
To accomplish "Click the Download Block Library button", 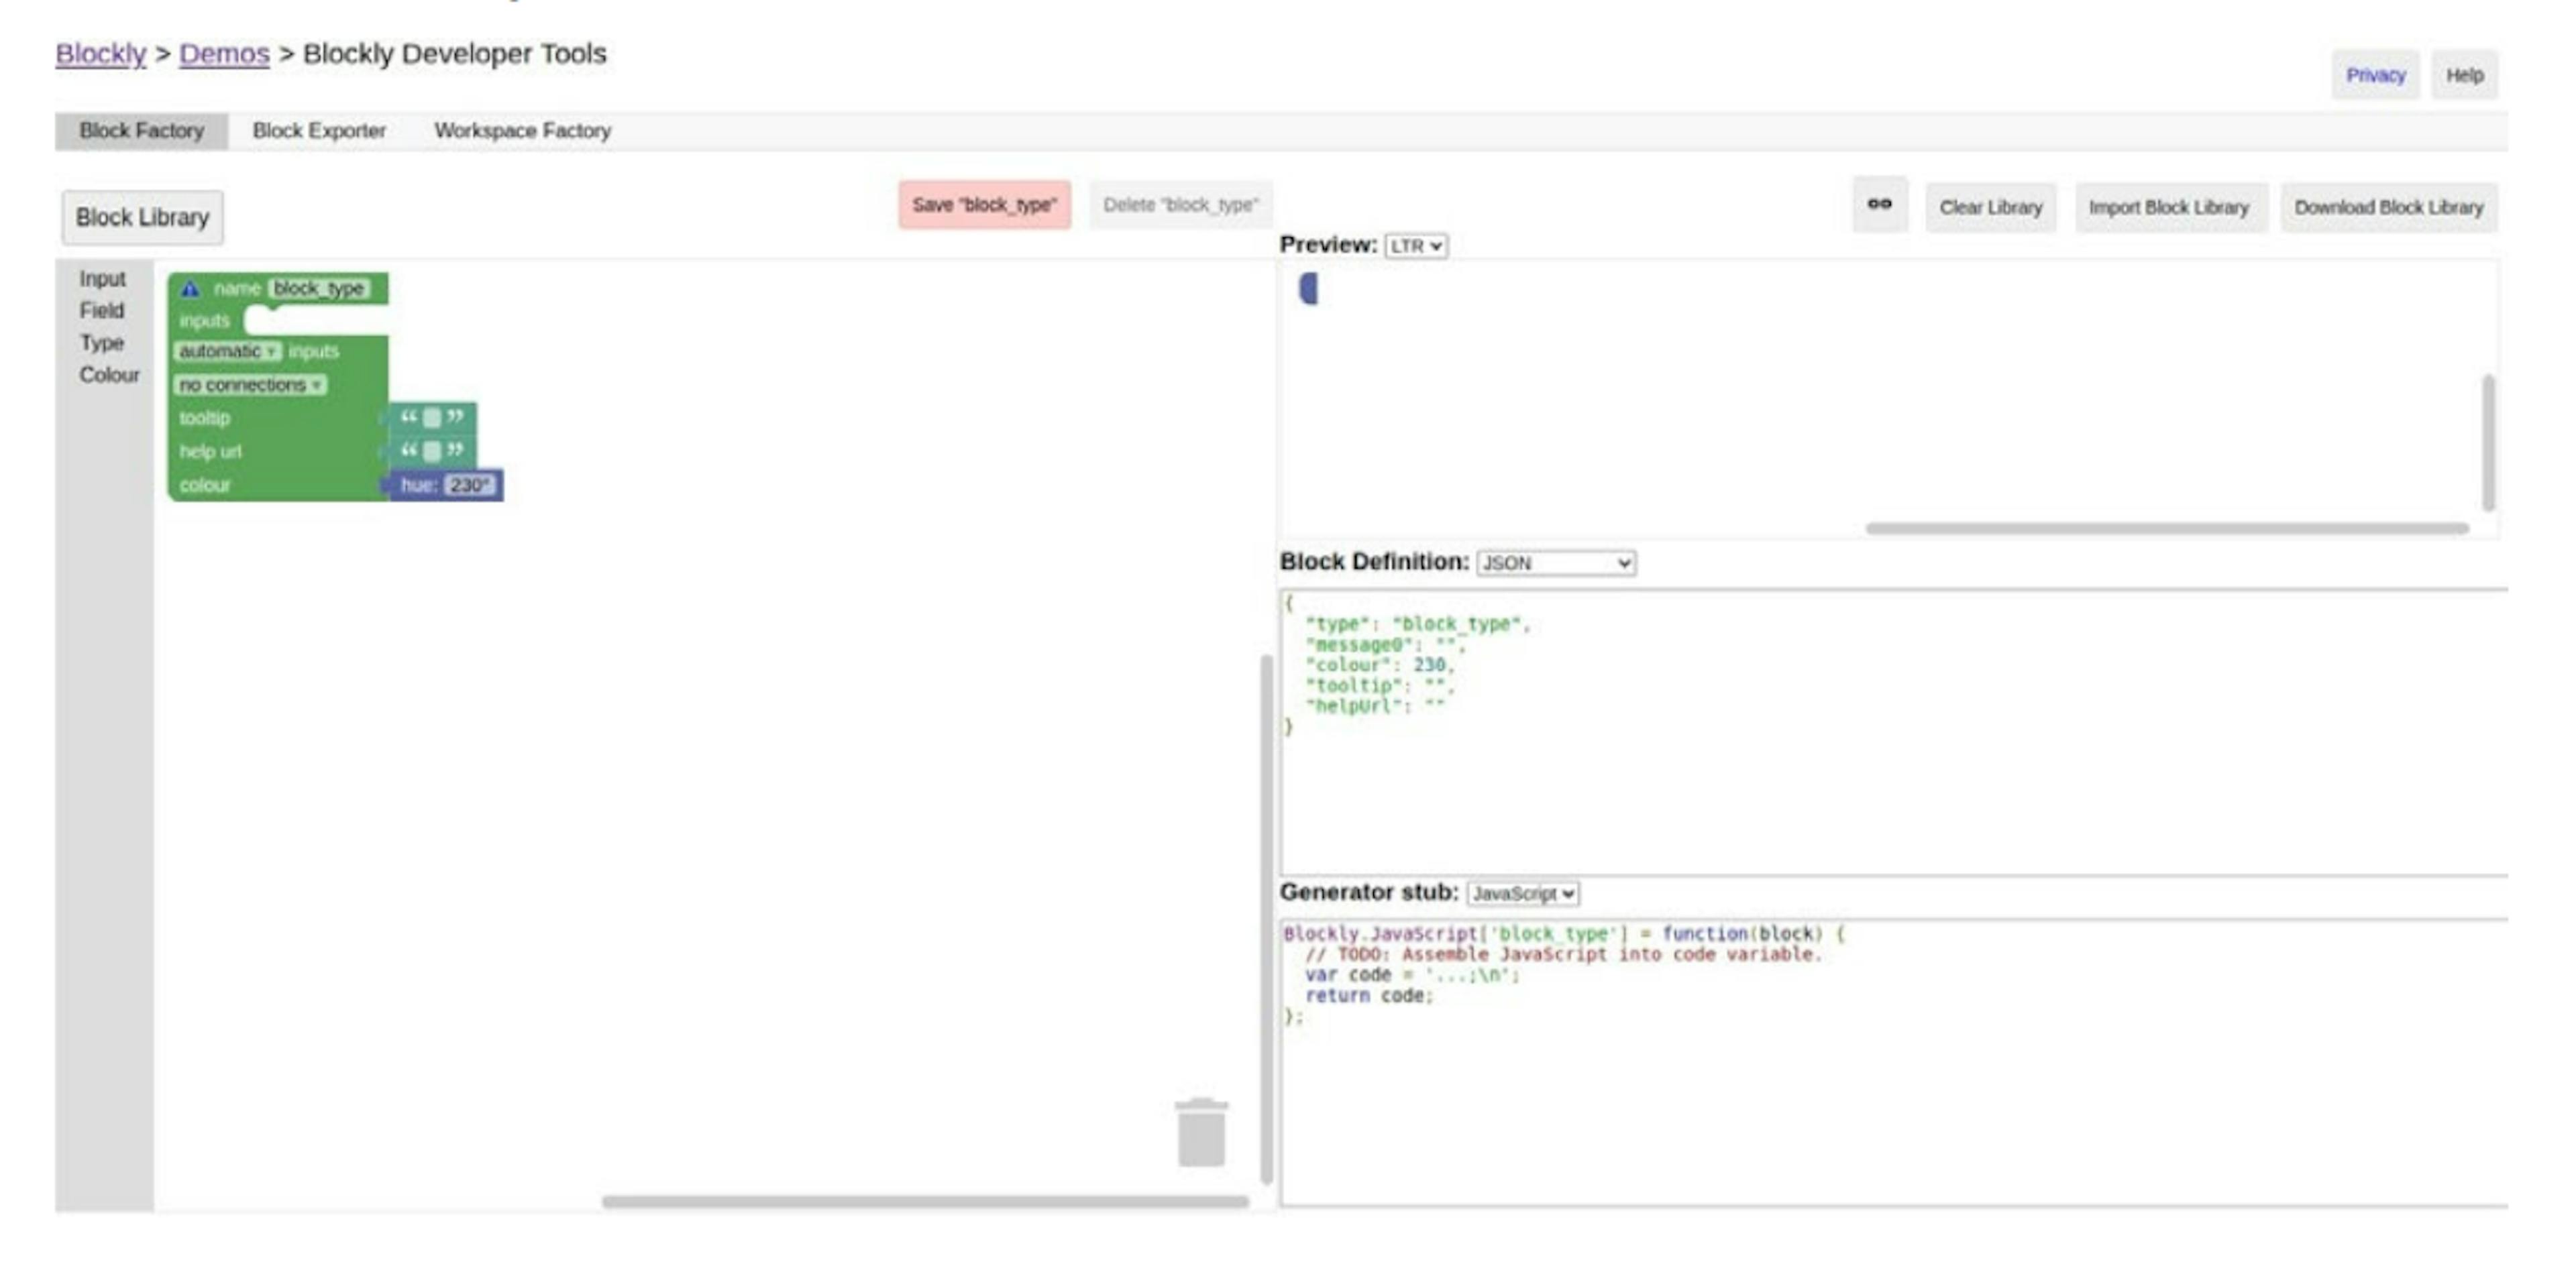I will tap(2388, 207).
